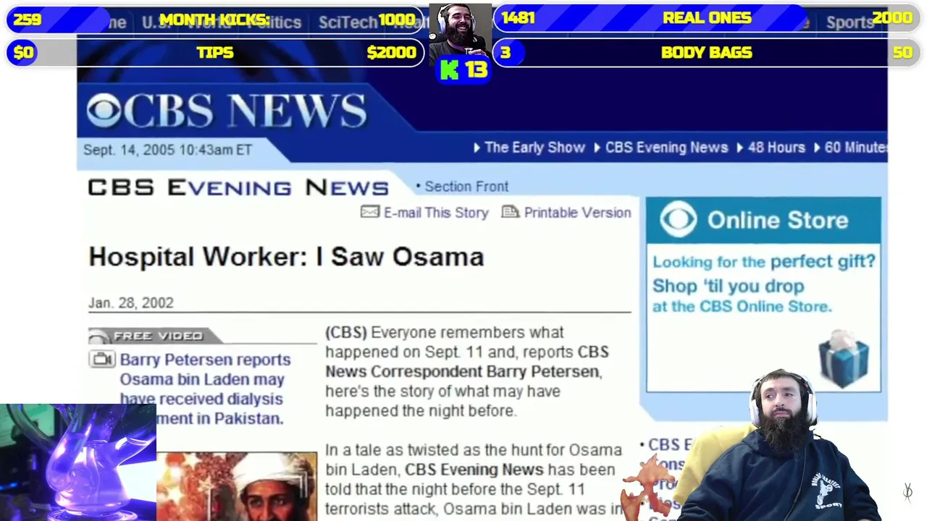Click the Free Video label
The width and height of the screenshot is (927, 521).
[158, 336]
